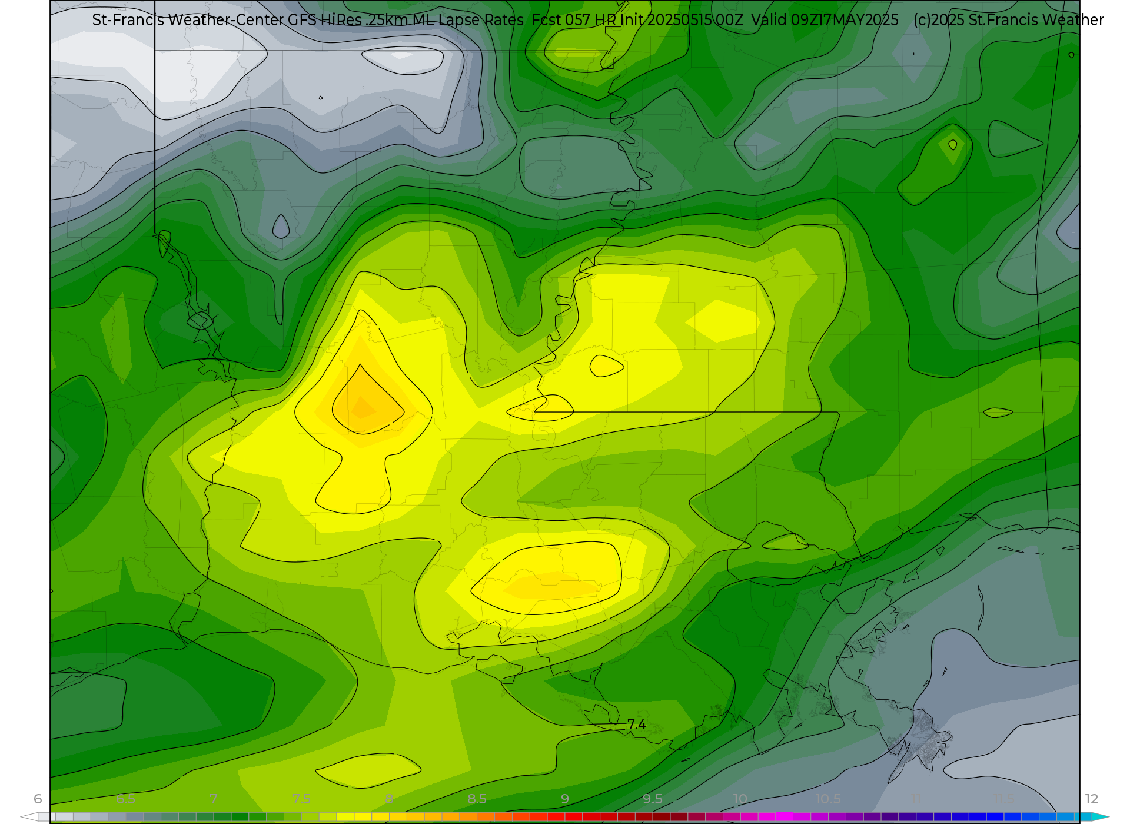Image resolution: width=1130 pixels, height=824 pixels.
Task: Click the color bar label 6
Action: click(38, 799)
